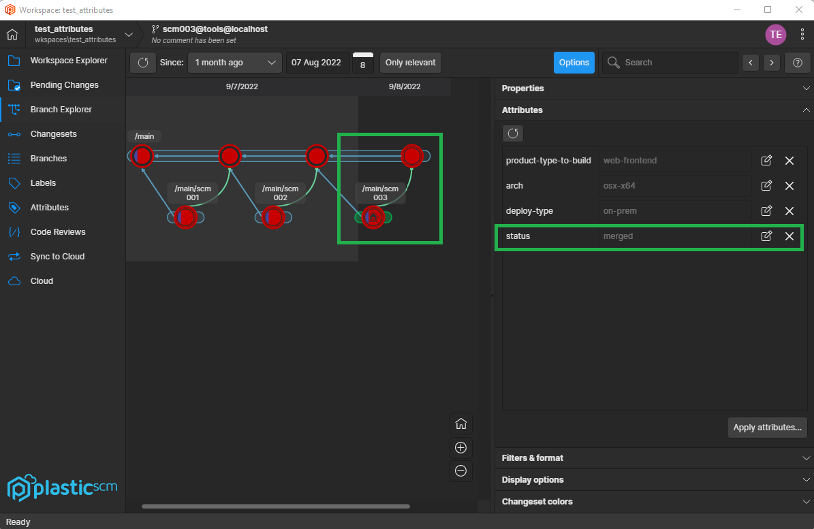814x529 pixels.
Task: Toggle the Only relevant filter
Action: (410, 62)
